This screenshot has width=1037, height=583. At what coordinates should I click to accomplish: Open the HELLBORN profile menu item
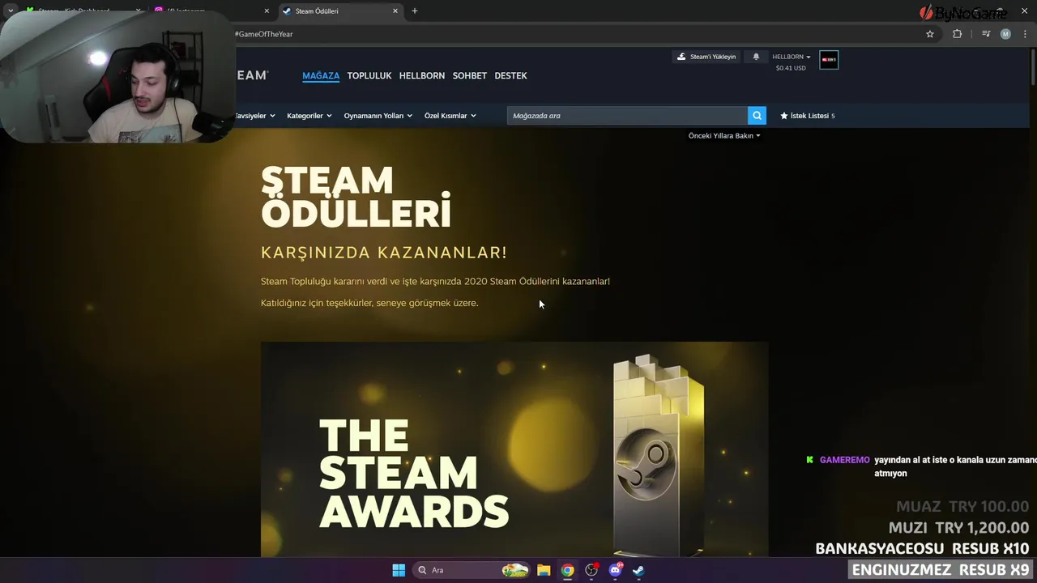click(422, 75)
